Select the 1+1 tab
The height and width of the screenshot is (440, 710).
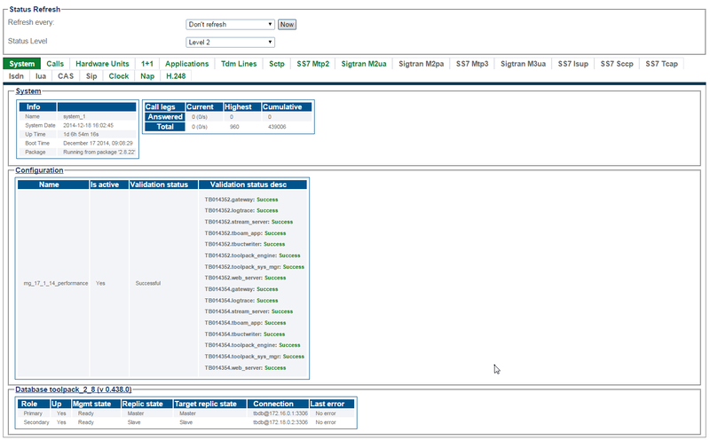pyautogui.click(x=147, y=64)
